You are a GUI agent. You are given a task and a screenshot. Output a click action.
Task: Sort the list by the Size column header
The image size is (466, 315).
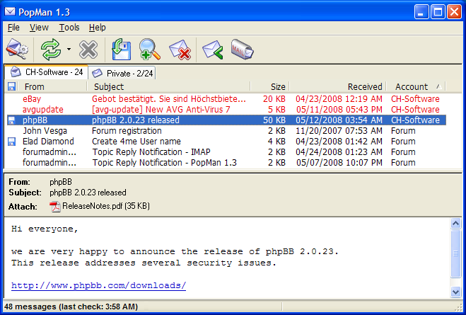pos(270,86)
